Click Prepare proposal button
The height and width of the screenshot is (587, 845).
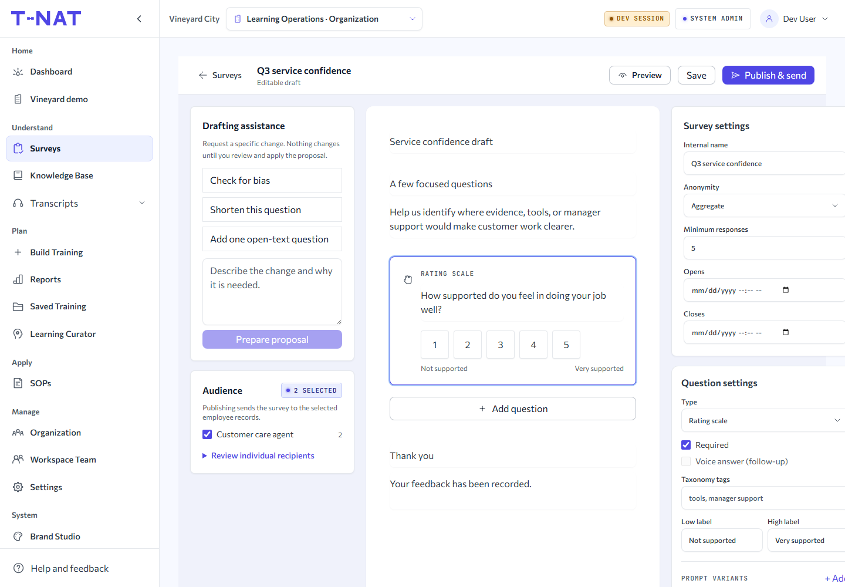tap(272, 339)
